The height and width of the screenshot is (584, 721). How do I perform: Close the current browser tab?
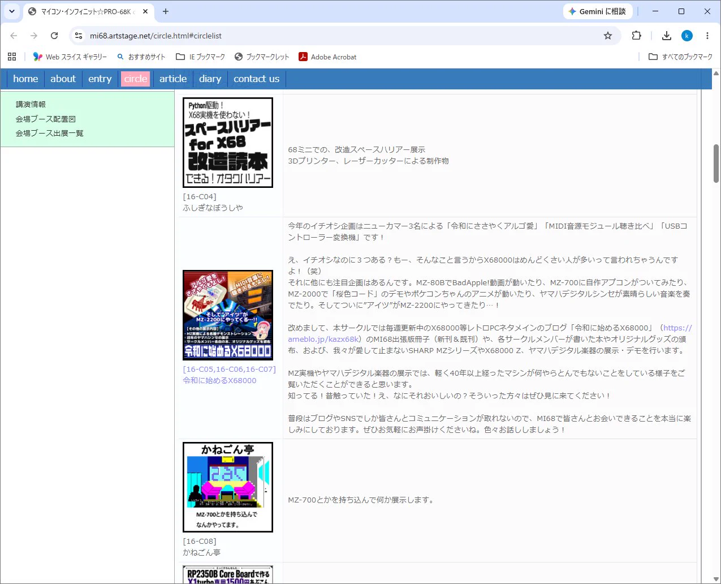(145, 11)
